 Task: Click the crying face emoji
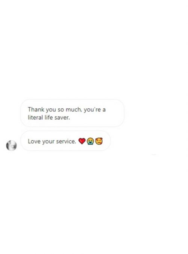(90, 141)
